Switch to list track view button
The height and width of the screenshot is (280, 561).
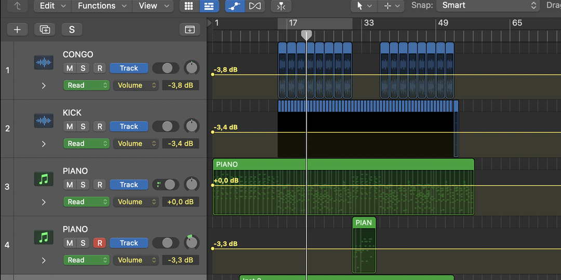pyautogui.click(x=209, y=6)
